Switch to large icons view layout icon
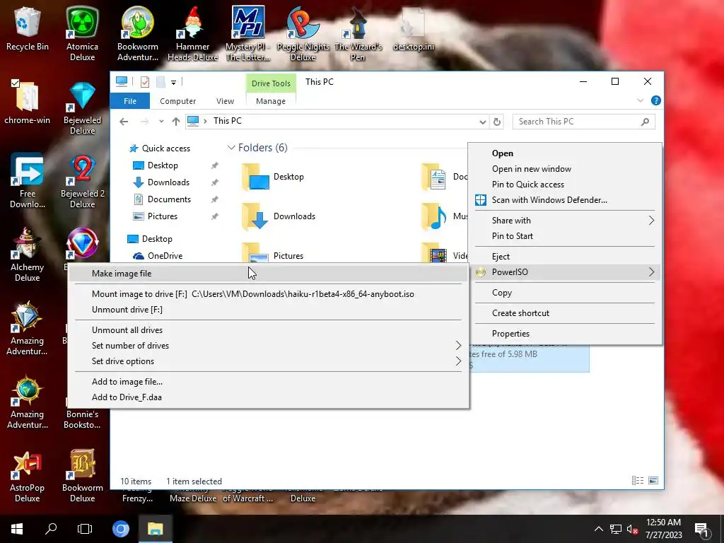The width and height of the screenshot is (724, 543). point(653,481)
